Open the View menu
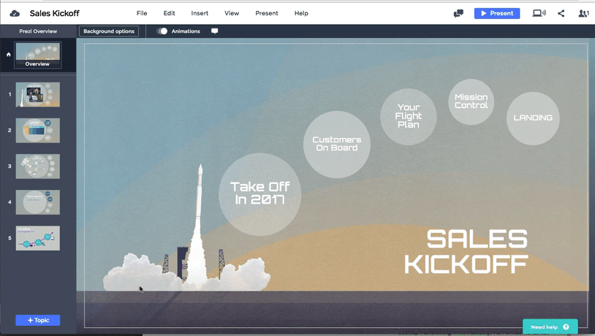This screenshot has height=336, width=595. [232, 13]
